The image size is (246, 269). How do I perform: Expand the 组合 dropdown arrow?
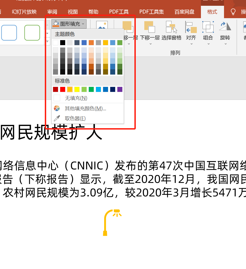tap(208, 44)
